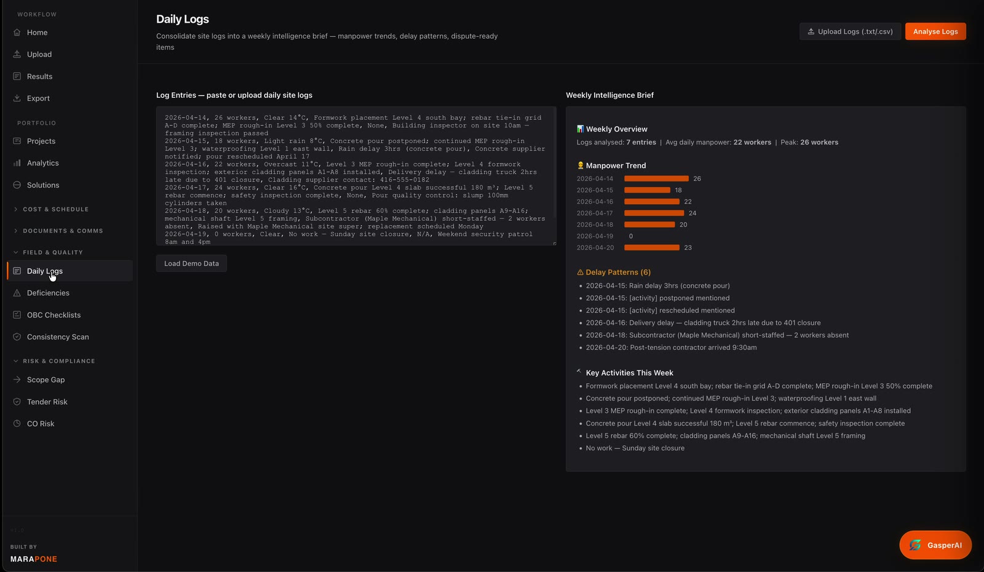
Task: Click the OBC Checklists icon
Action: 17,315
